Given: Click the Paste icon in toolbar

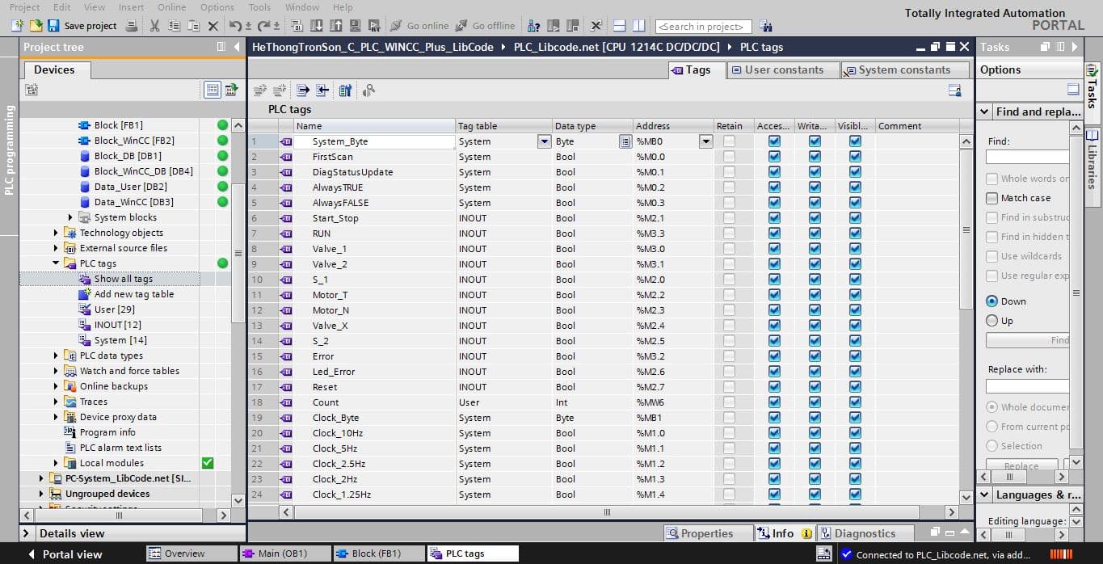Looking at the screenshot, I should pos(193,26).
